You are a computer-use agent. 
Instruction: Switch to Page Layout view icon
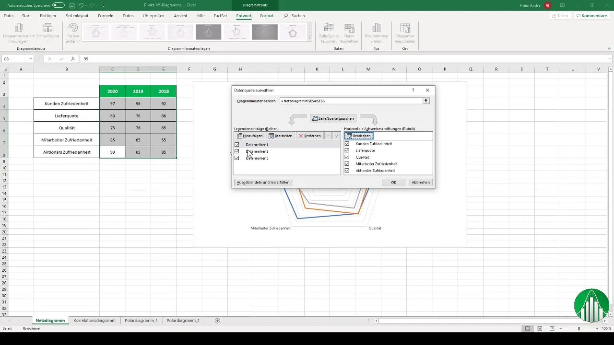click(540, 329)
